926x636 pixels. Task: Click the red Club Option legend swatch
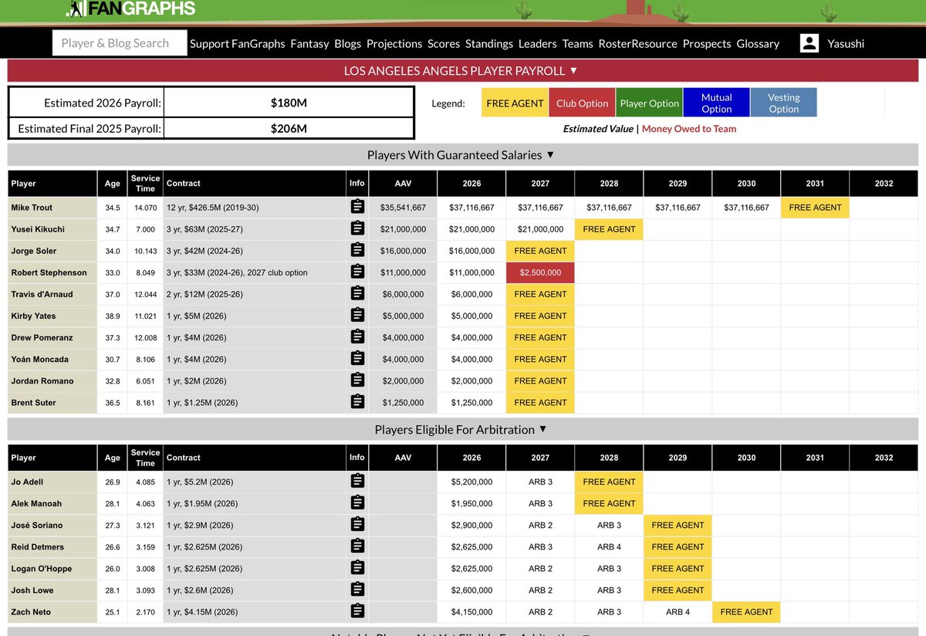coord(582,103)
